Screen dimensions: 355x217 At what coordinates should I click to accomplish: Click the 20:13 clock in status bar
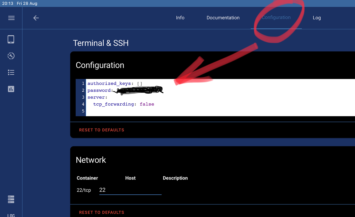coord(8,3)
